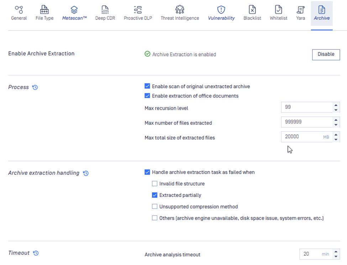Click the Max total size input field
The height and width of the screenshot is (265, 347).
302,137
